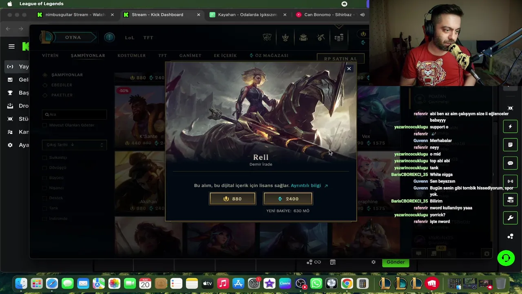Switch to the VİTRİN store tab

click(x=50, y=56)
